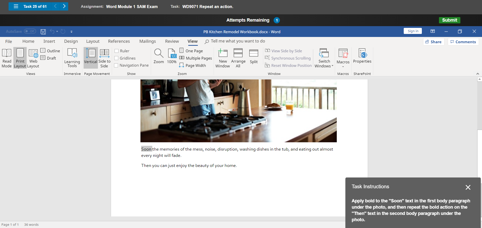
Task: Toggle the AutoSave switch
Action: click(30, 31)
